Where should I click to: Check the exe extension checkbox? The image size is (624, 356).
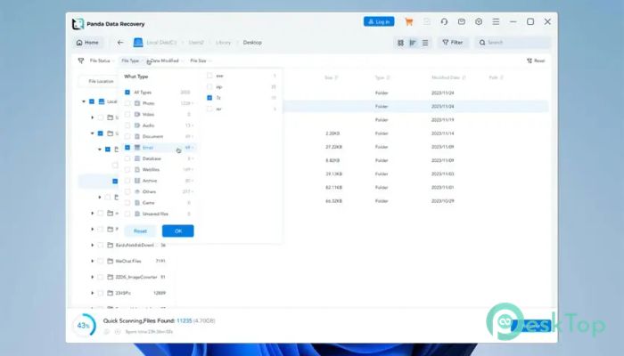pyautogui.click(x=209, y=76)
